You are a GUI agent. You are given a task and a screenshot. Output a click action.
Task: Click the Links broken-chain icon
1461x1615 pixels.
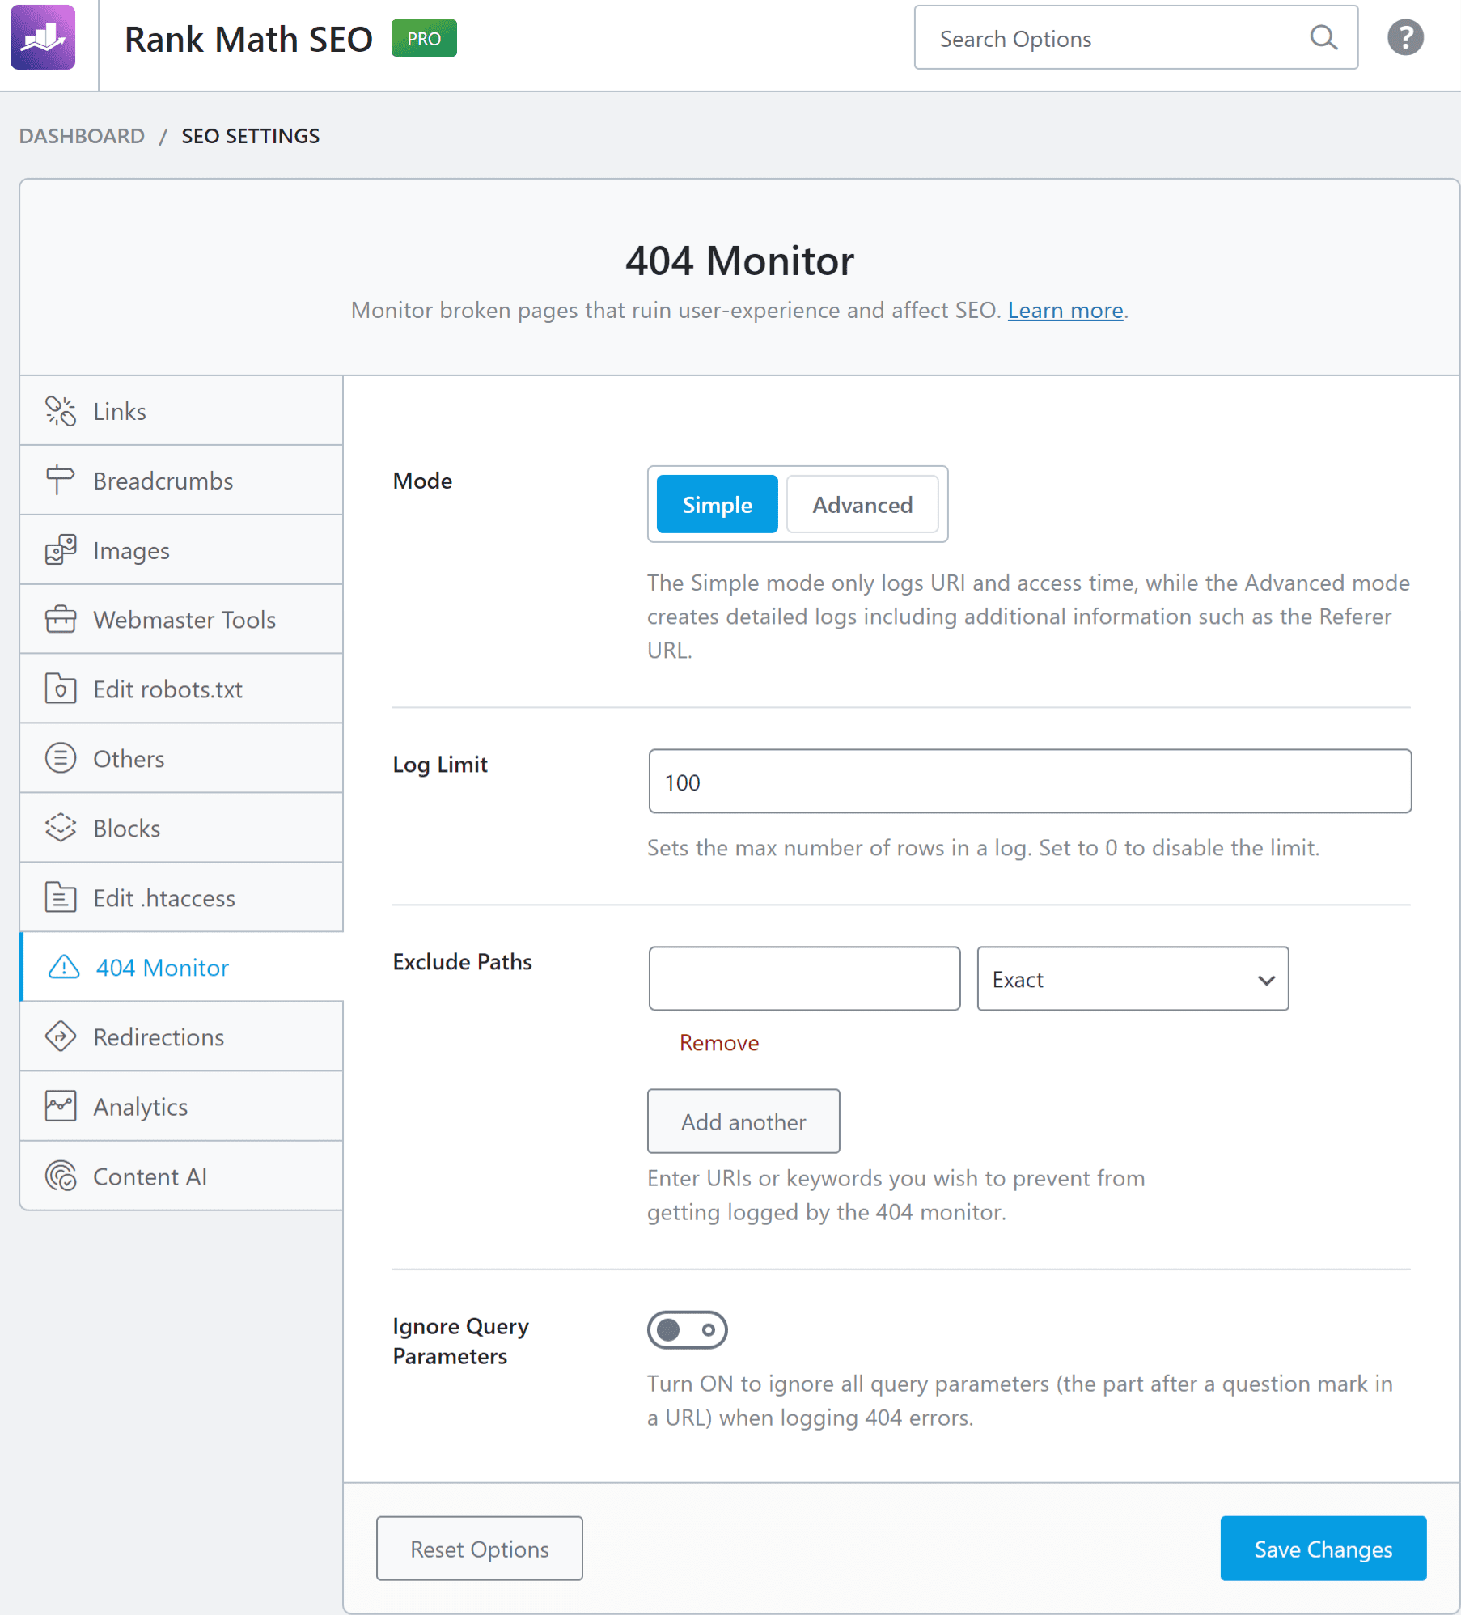pos(60,411)
